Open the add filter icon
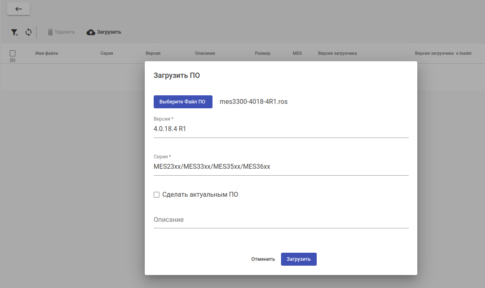 pyautogui.click(x=14, y=32)
